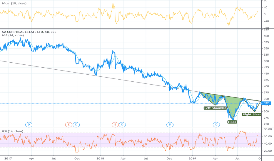Viewport: 274px width, 161px height.
Task: Click the current price label 332
Action: coord(266,103)
